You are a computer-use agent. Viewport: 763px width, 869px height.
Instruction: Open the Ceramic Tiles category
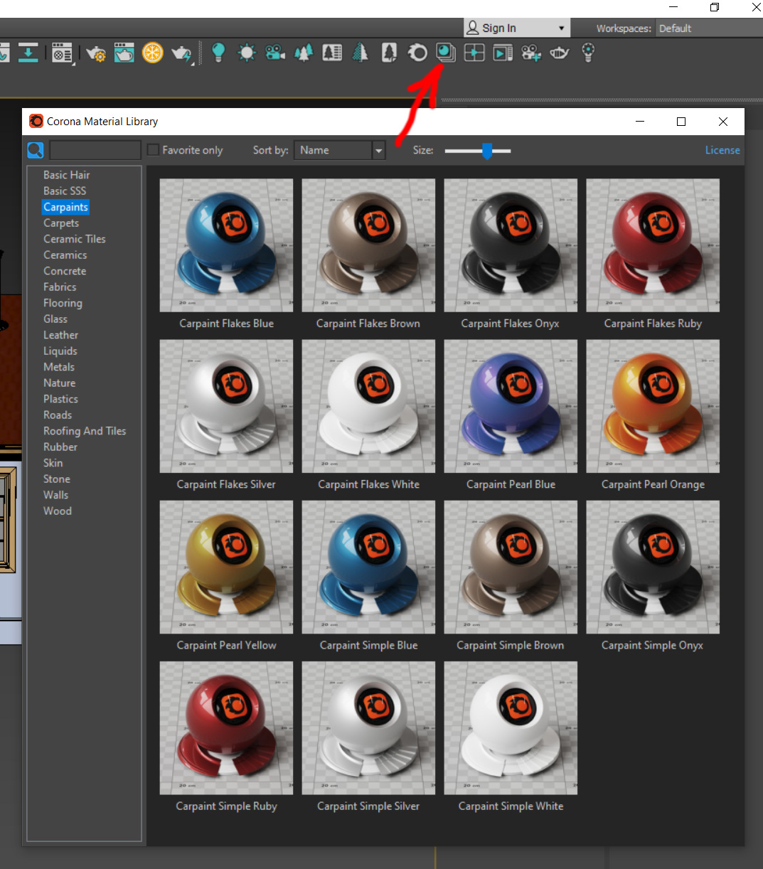75,239
